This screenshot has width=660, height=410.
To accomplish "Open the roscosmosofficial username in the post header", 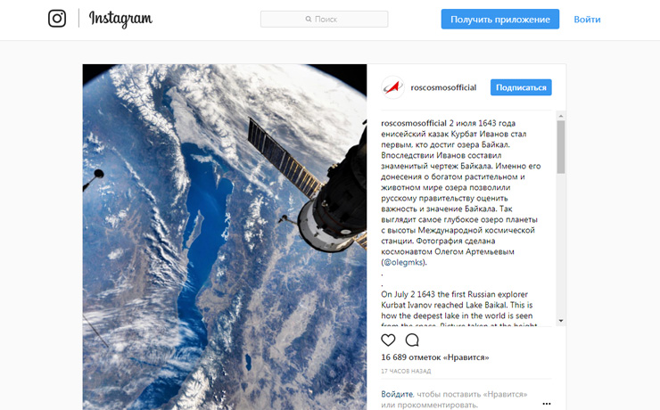I will point(443,87).
